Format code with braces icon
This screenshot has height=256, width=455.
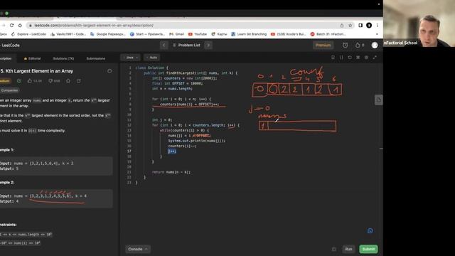pos(341,58)
